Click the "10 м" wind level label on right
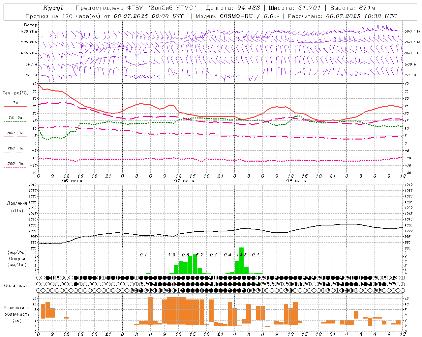 pos(410,75)
